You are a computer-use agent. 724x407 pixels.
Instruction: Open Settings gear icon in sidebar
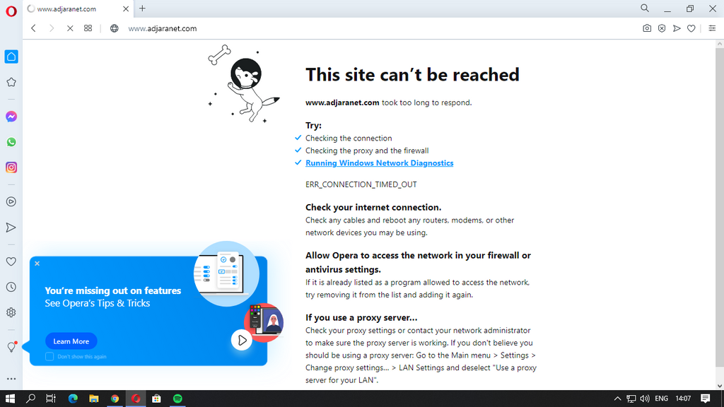(11, 312)
